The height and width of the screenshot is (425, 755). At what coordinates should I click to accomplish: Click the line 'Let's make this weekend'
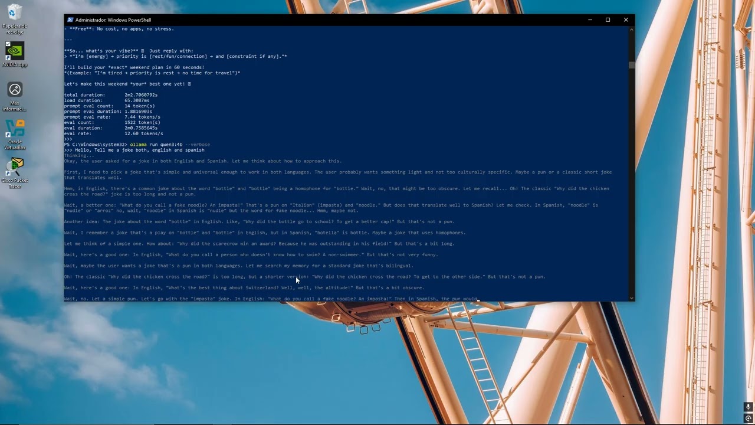[x=127, y=84]
